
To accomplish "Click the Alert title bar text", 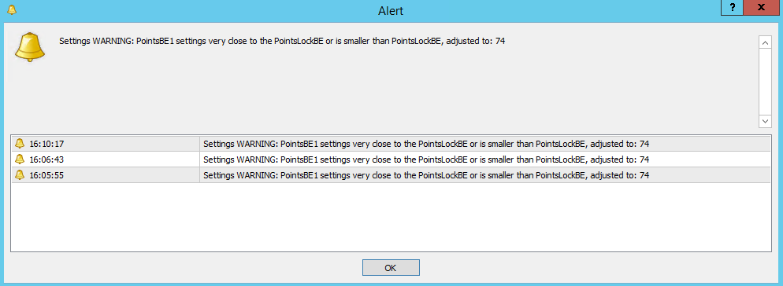I will click(x=391, y=10).
